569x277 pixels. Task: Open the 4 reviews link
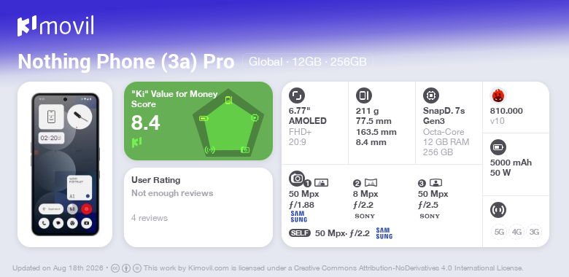point(150,218)
